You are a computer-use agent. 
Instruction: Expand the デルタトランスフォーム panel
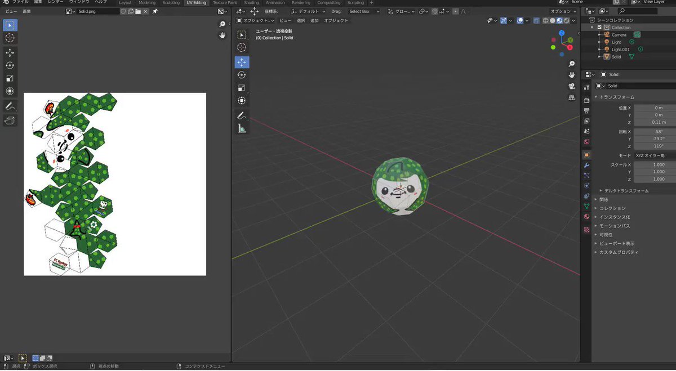[x=626, y=190]
